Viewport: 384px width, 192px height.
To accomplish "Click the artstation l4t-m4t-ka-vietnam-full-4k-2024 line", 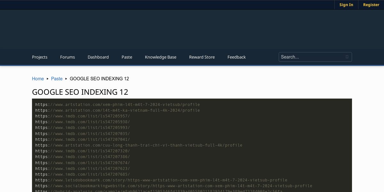I will [117, 110].
